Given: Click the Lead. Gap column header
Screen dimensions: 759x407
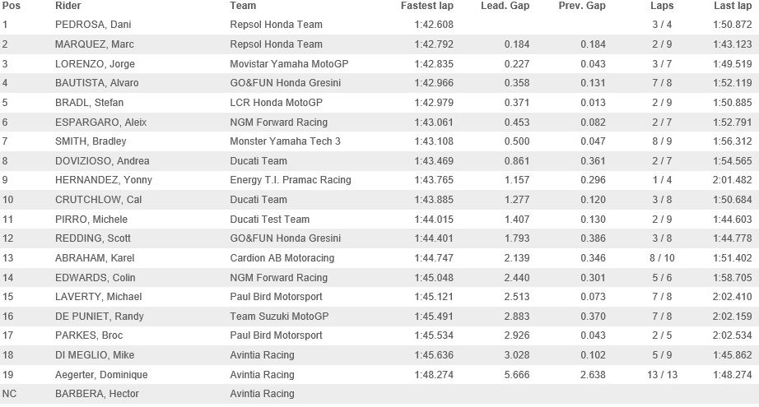Looking at the screenshot, I should tap(505, 6).
